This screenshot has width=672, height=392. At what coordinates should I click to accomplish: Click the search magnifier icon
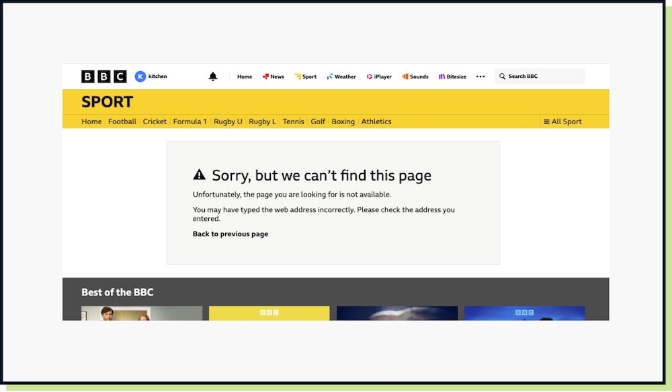pyautogui.click(x=502, y=76)
